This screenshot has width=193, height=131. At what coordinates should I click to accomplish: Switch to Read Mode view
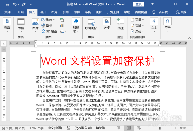[119, 128]
